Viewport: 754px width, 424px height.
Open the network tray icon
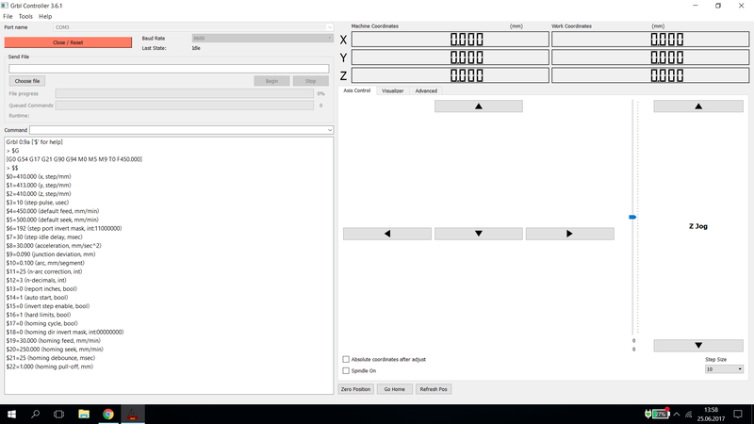click(x=689, y=414)
